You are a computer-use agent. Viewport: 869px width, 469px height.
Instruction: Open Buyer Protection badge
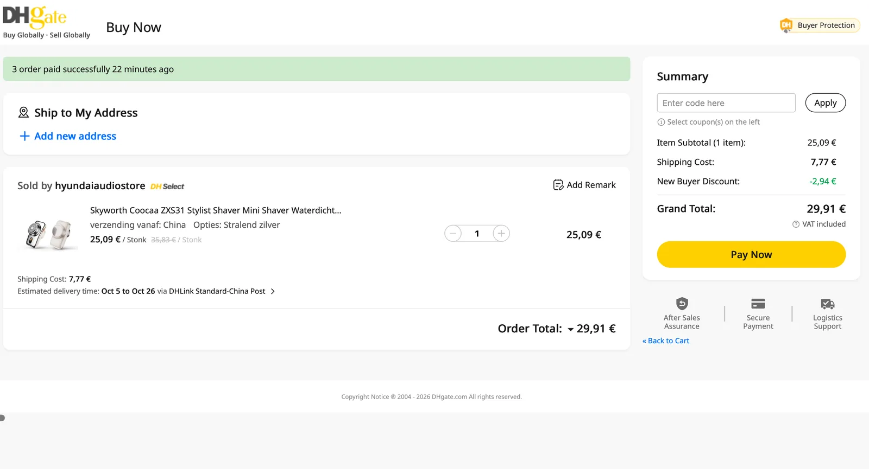[x=820, y=25]
